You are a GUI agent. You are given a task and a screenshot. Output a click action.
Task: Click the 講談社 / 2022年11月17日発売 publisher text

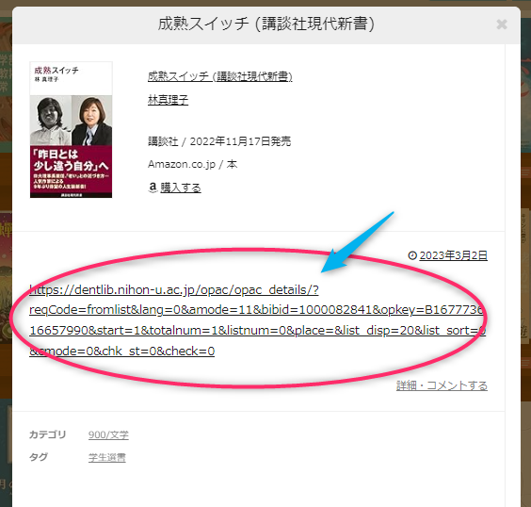(219, 141)
